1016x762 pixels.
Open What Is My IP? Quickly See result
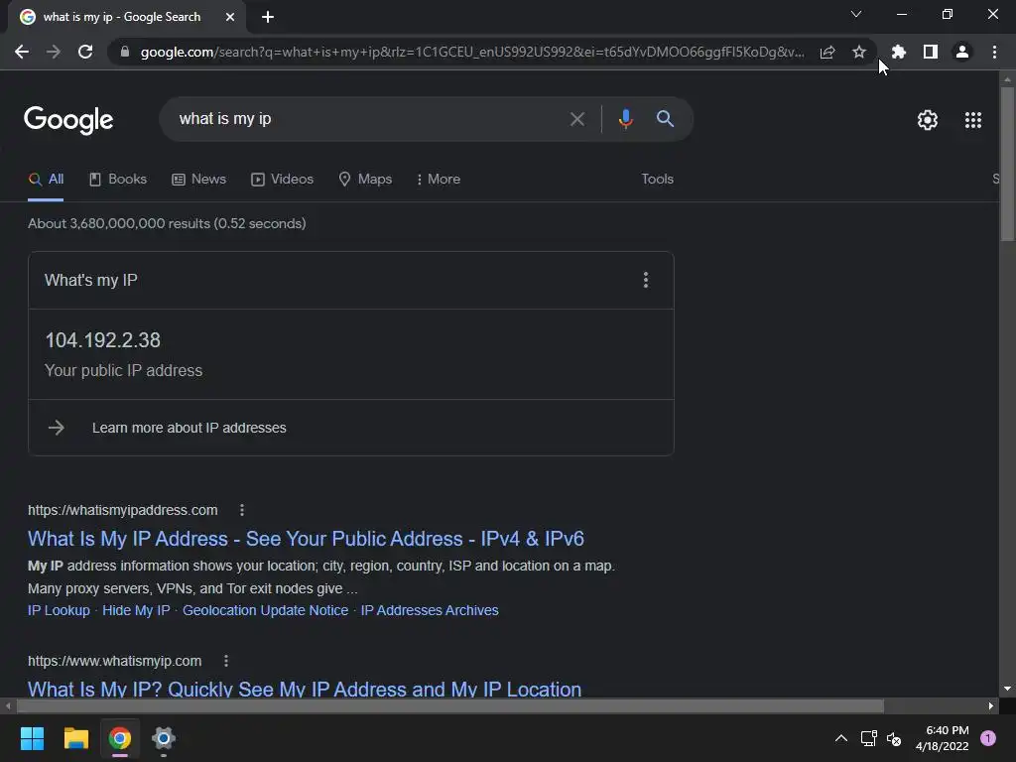tap(305, 689)
